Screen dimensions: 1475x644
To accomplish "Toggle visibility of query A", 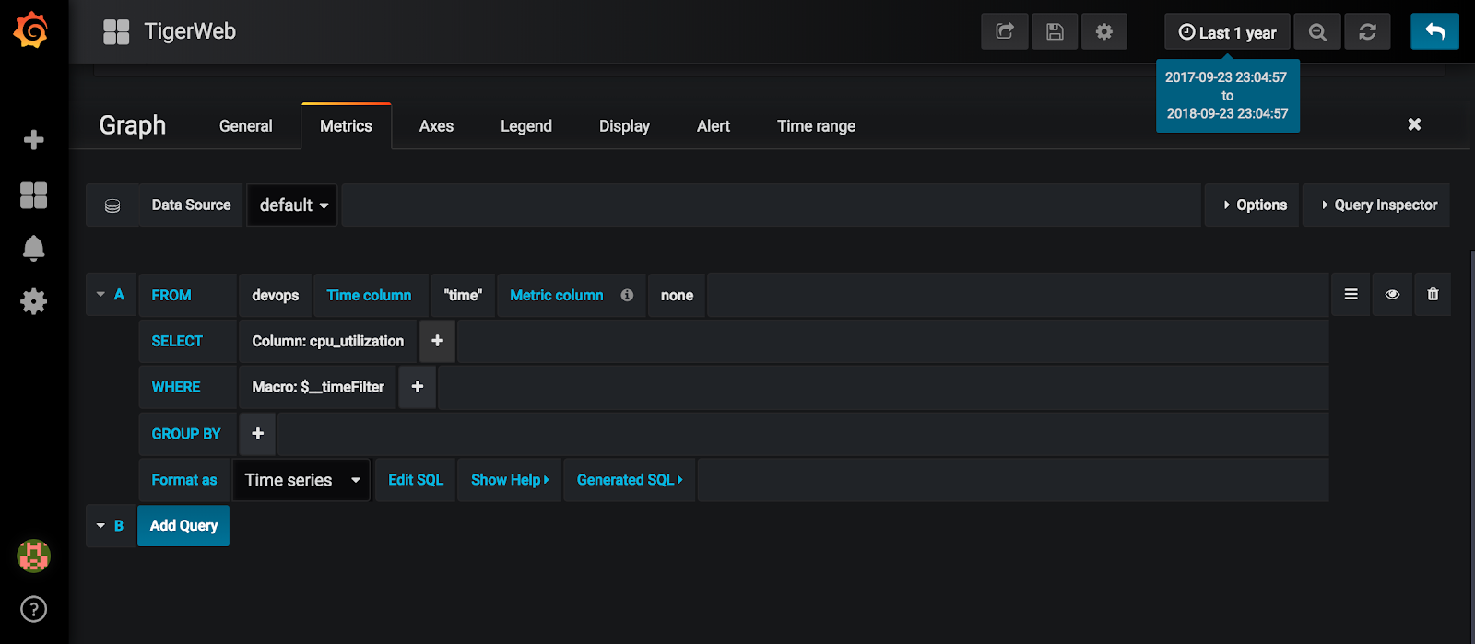I will [x=1392, y=295].
